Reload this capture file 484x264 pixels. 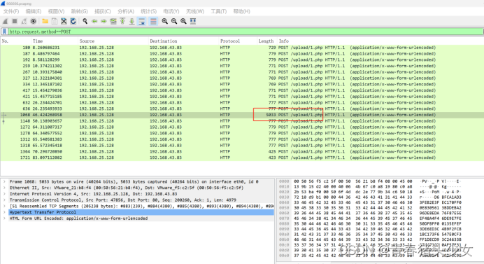pos(73,21)
